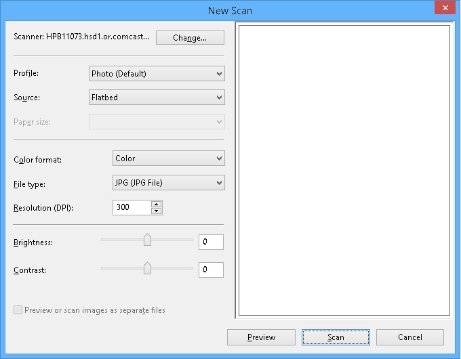461x359 pixels.
Task: Open the Color format dropdown
Action: [x=168, y=159]
